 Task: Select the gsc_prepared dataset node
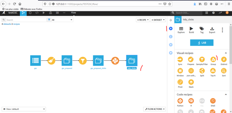(67, 60)
